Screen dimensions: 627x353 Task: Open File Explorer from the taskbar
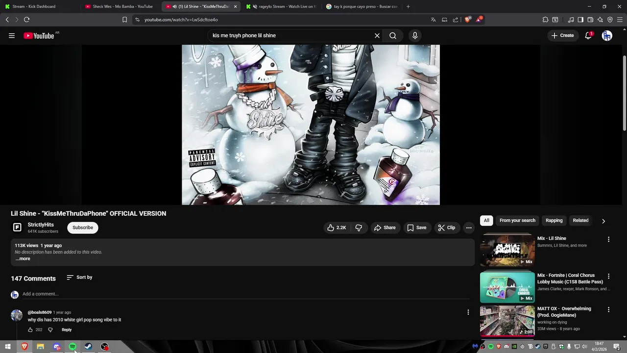(x=40, y=347)
